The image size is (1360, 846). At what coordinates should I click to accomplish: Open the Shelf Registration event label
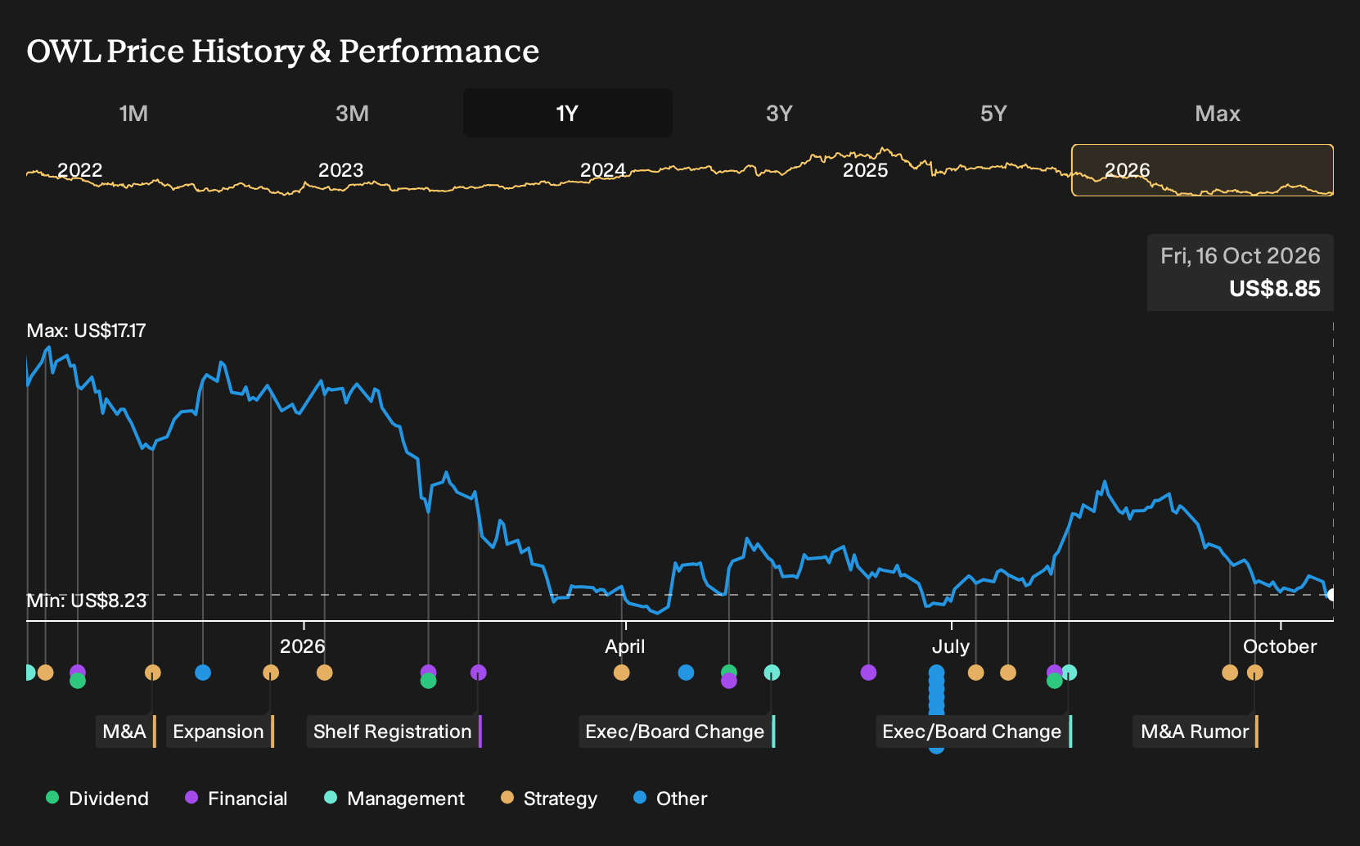coord(394,731)
